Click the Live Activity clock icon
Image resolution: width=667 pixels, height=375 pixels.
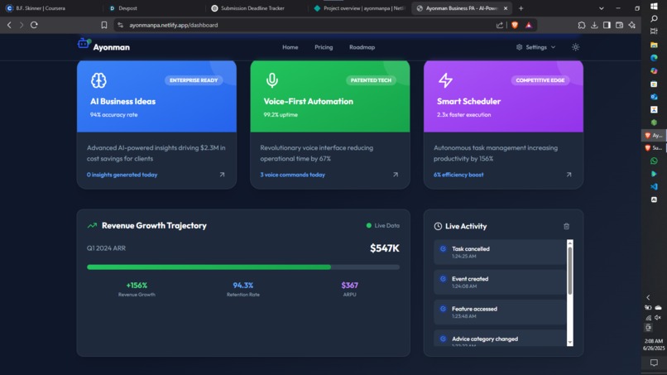438,226
